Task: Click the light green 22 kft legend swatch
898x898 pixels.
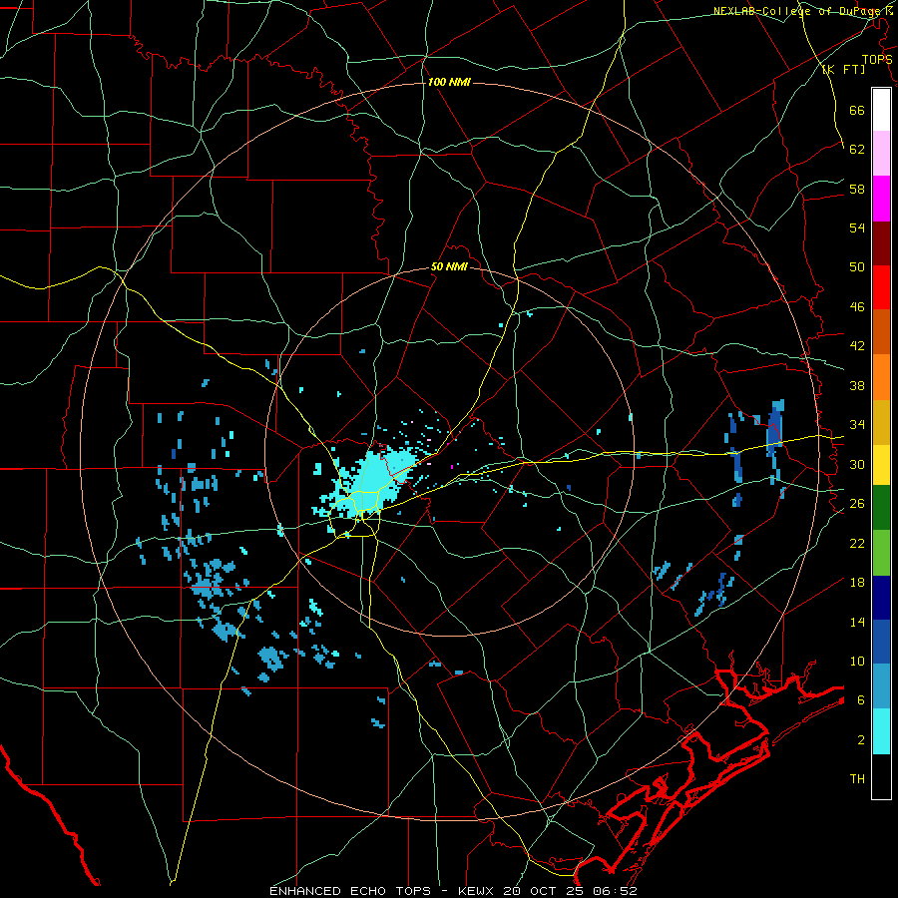Action: tap(881, 553)
